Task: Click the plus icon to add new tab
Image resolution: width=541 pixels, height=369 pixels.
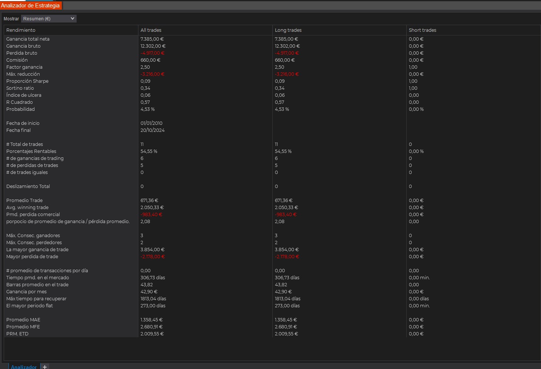Action: pyautogui.click(x=45, y=367)
